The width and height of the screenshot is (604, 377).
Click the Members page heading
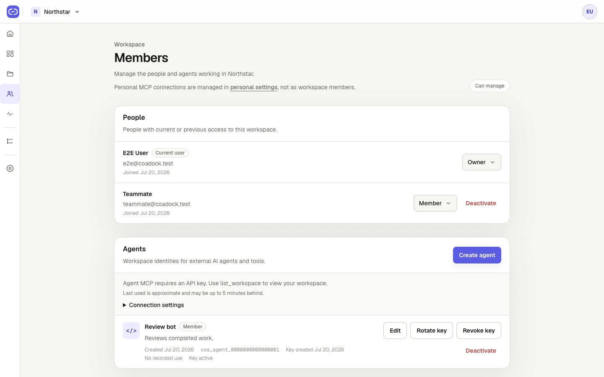tap(141, 58)
